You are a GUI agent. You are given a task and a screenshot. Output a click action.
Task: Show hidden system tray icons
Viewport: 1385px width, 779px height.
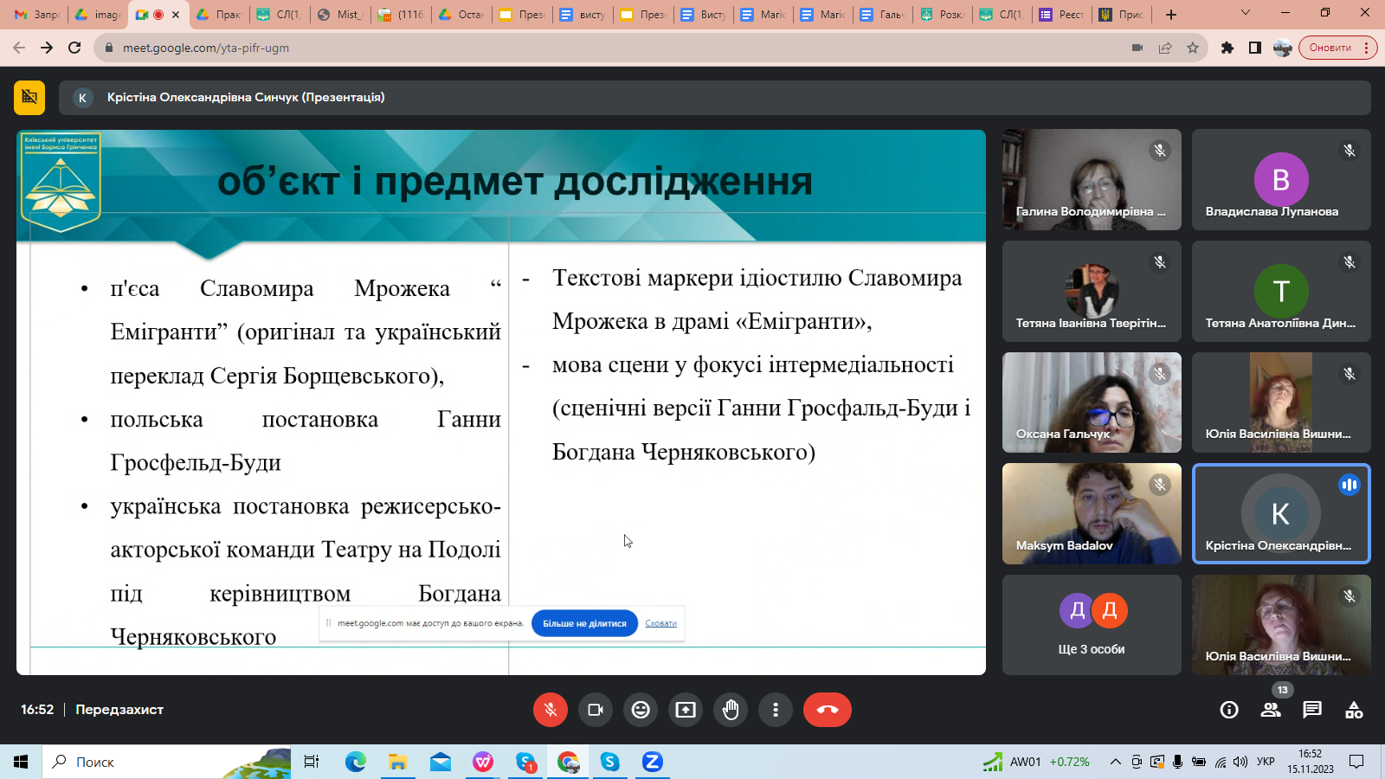[1115, 762]
